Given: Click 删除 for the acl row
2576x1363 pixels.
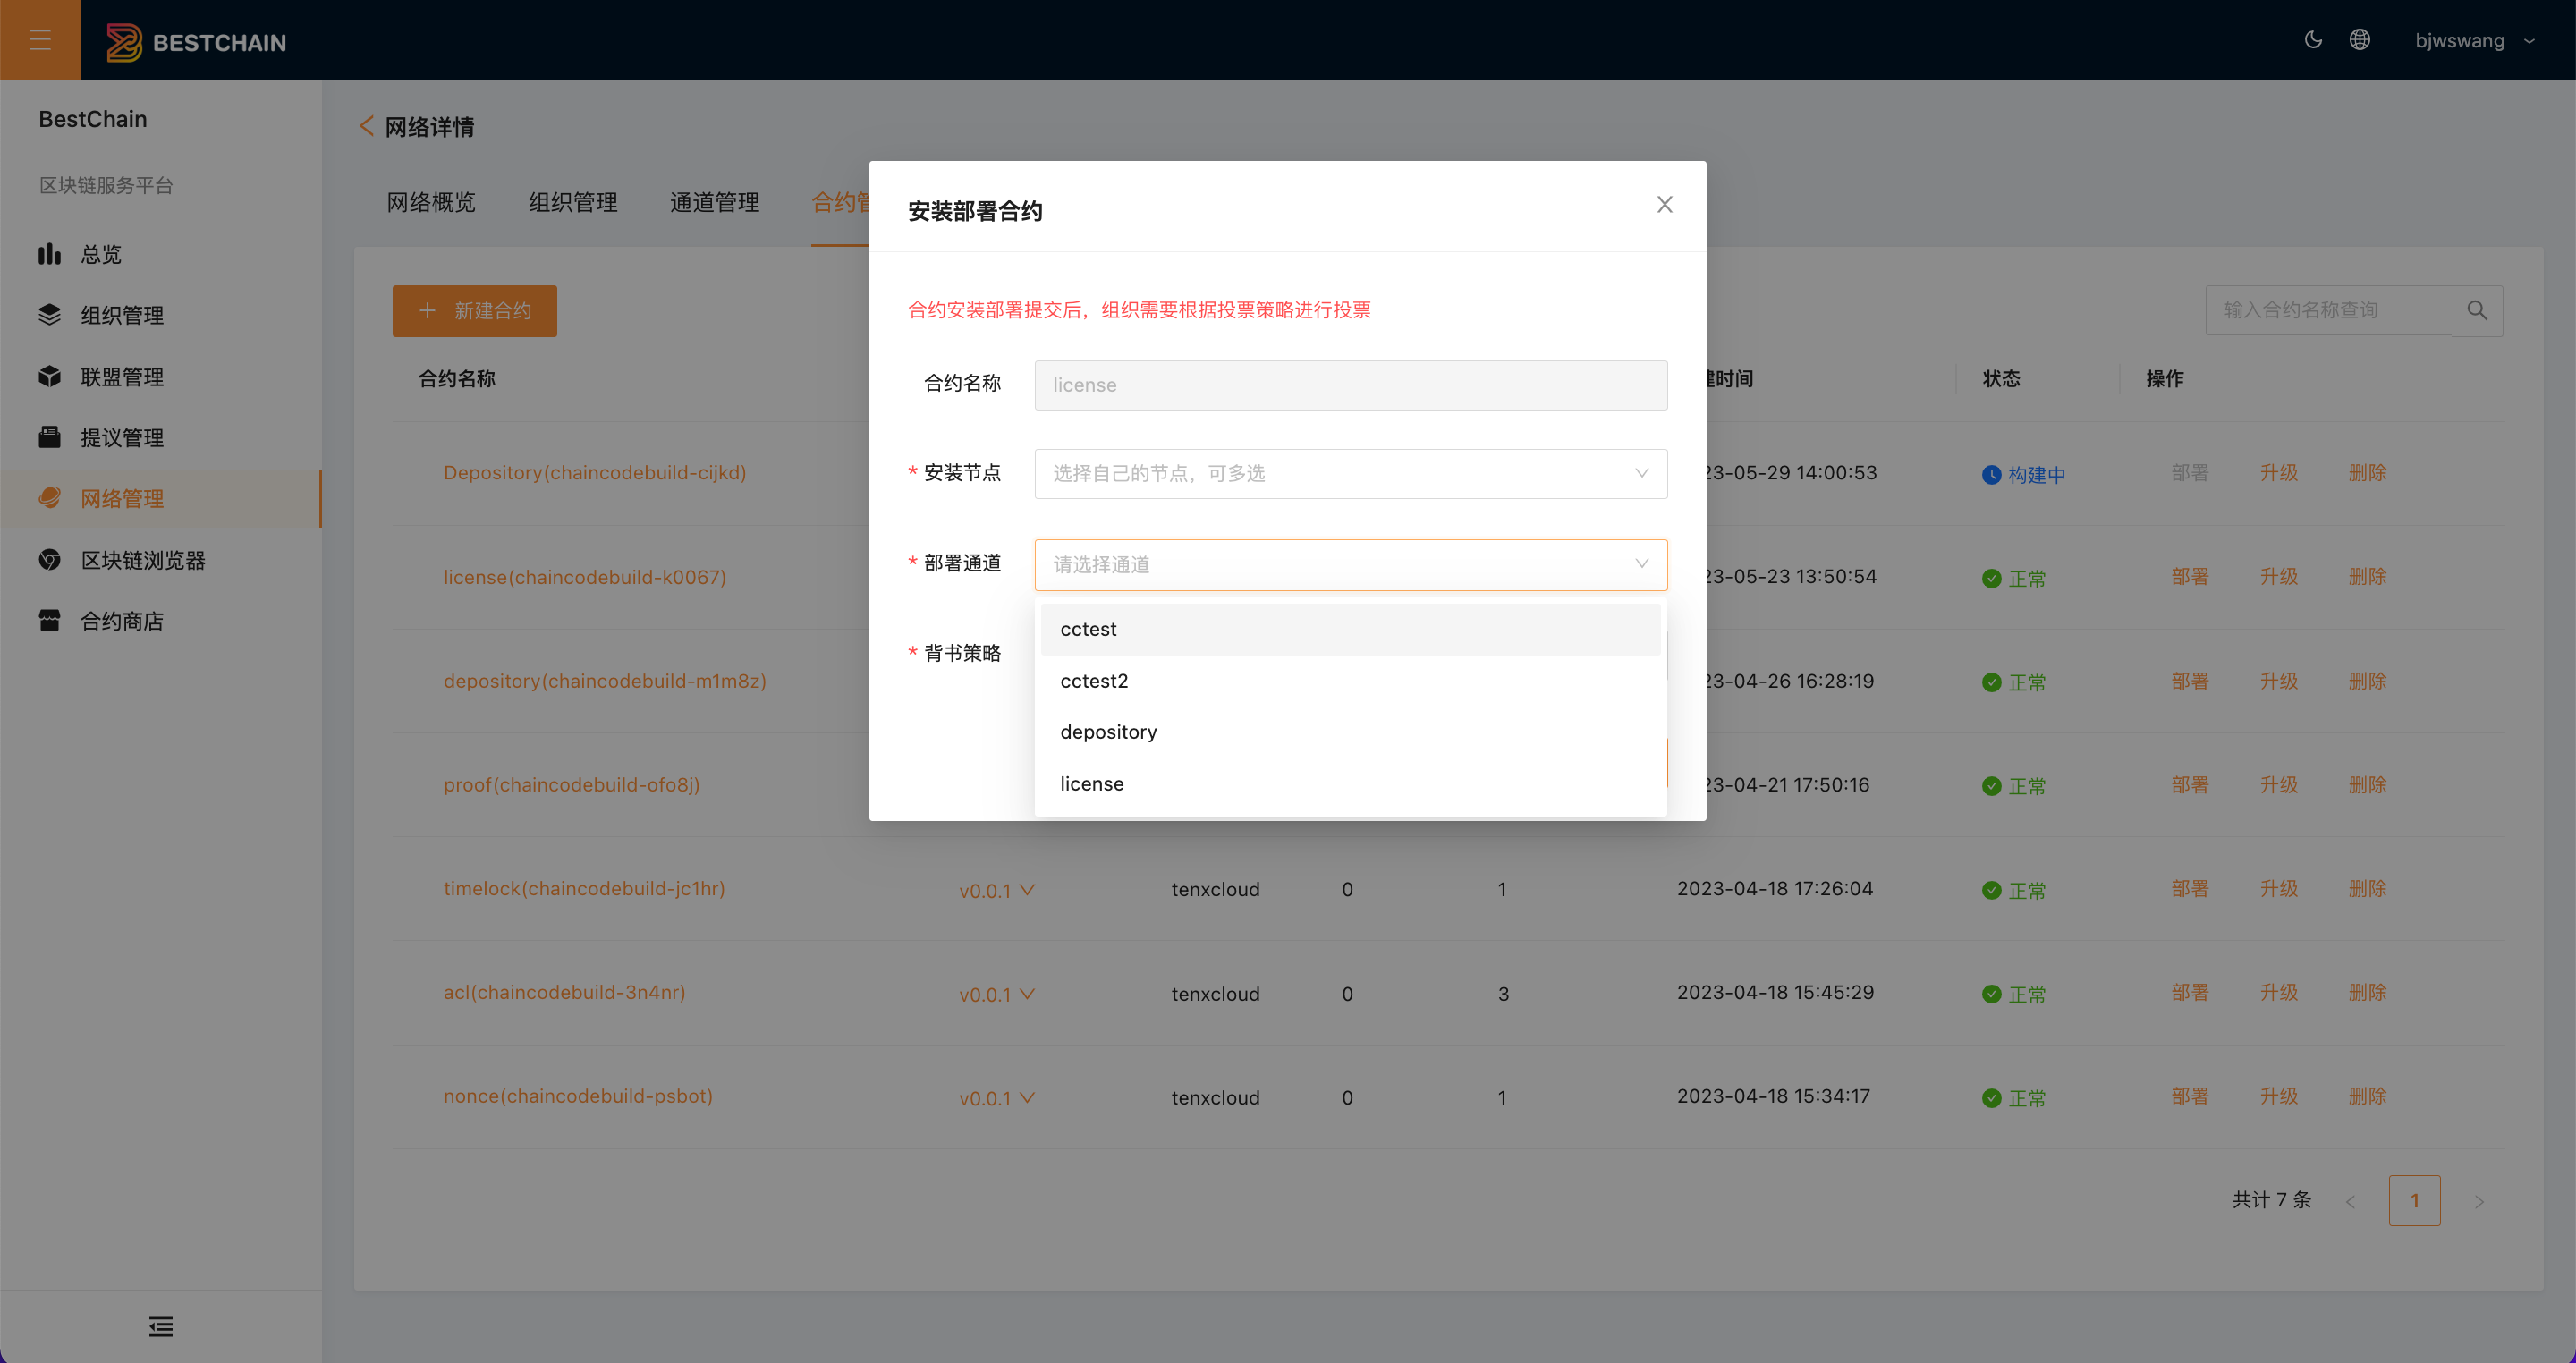Looking at the screenshot, I should click(x=2367, y=993).
